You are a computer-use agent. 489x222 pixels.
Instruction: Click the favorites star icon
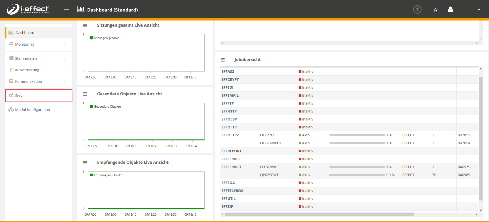436,10
